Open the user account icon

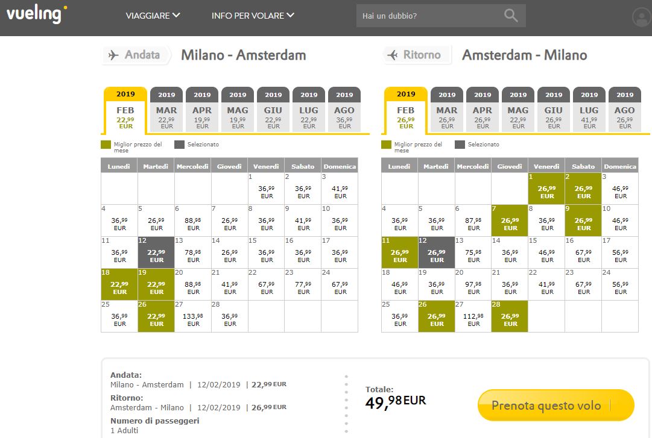pyautogui.click(x=641, y=17)
